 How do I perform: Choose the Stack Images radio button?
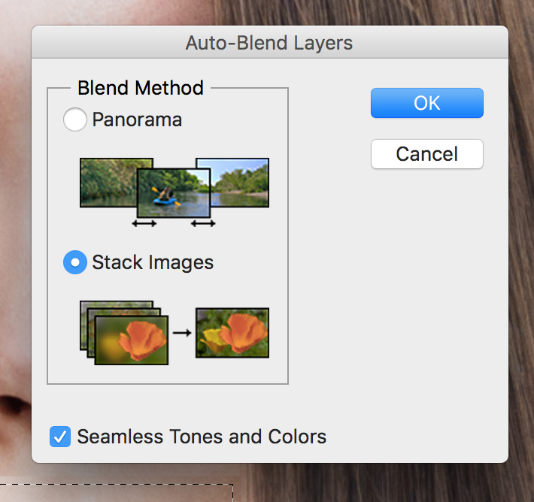(75, 262)
